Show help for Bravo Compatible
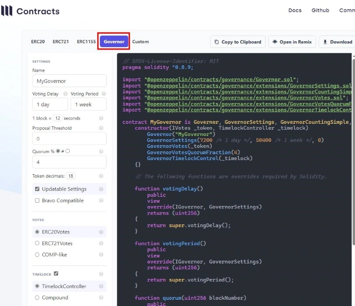This screenshot has height=306, width=355. [x=101, y=200]
